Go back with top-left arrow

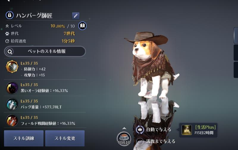[8, 1]
